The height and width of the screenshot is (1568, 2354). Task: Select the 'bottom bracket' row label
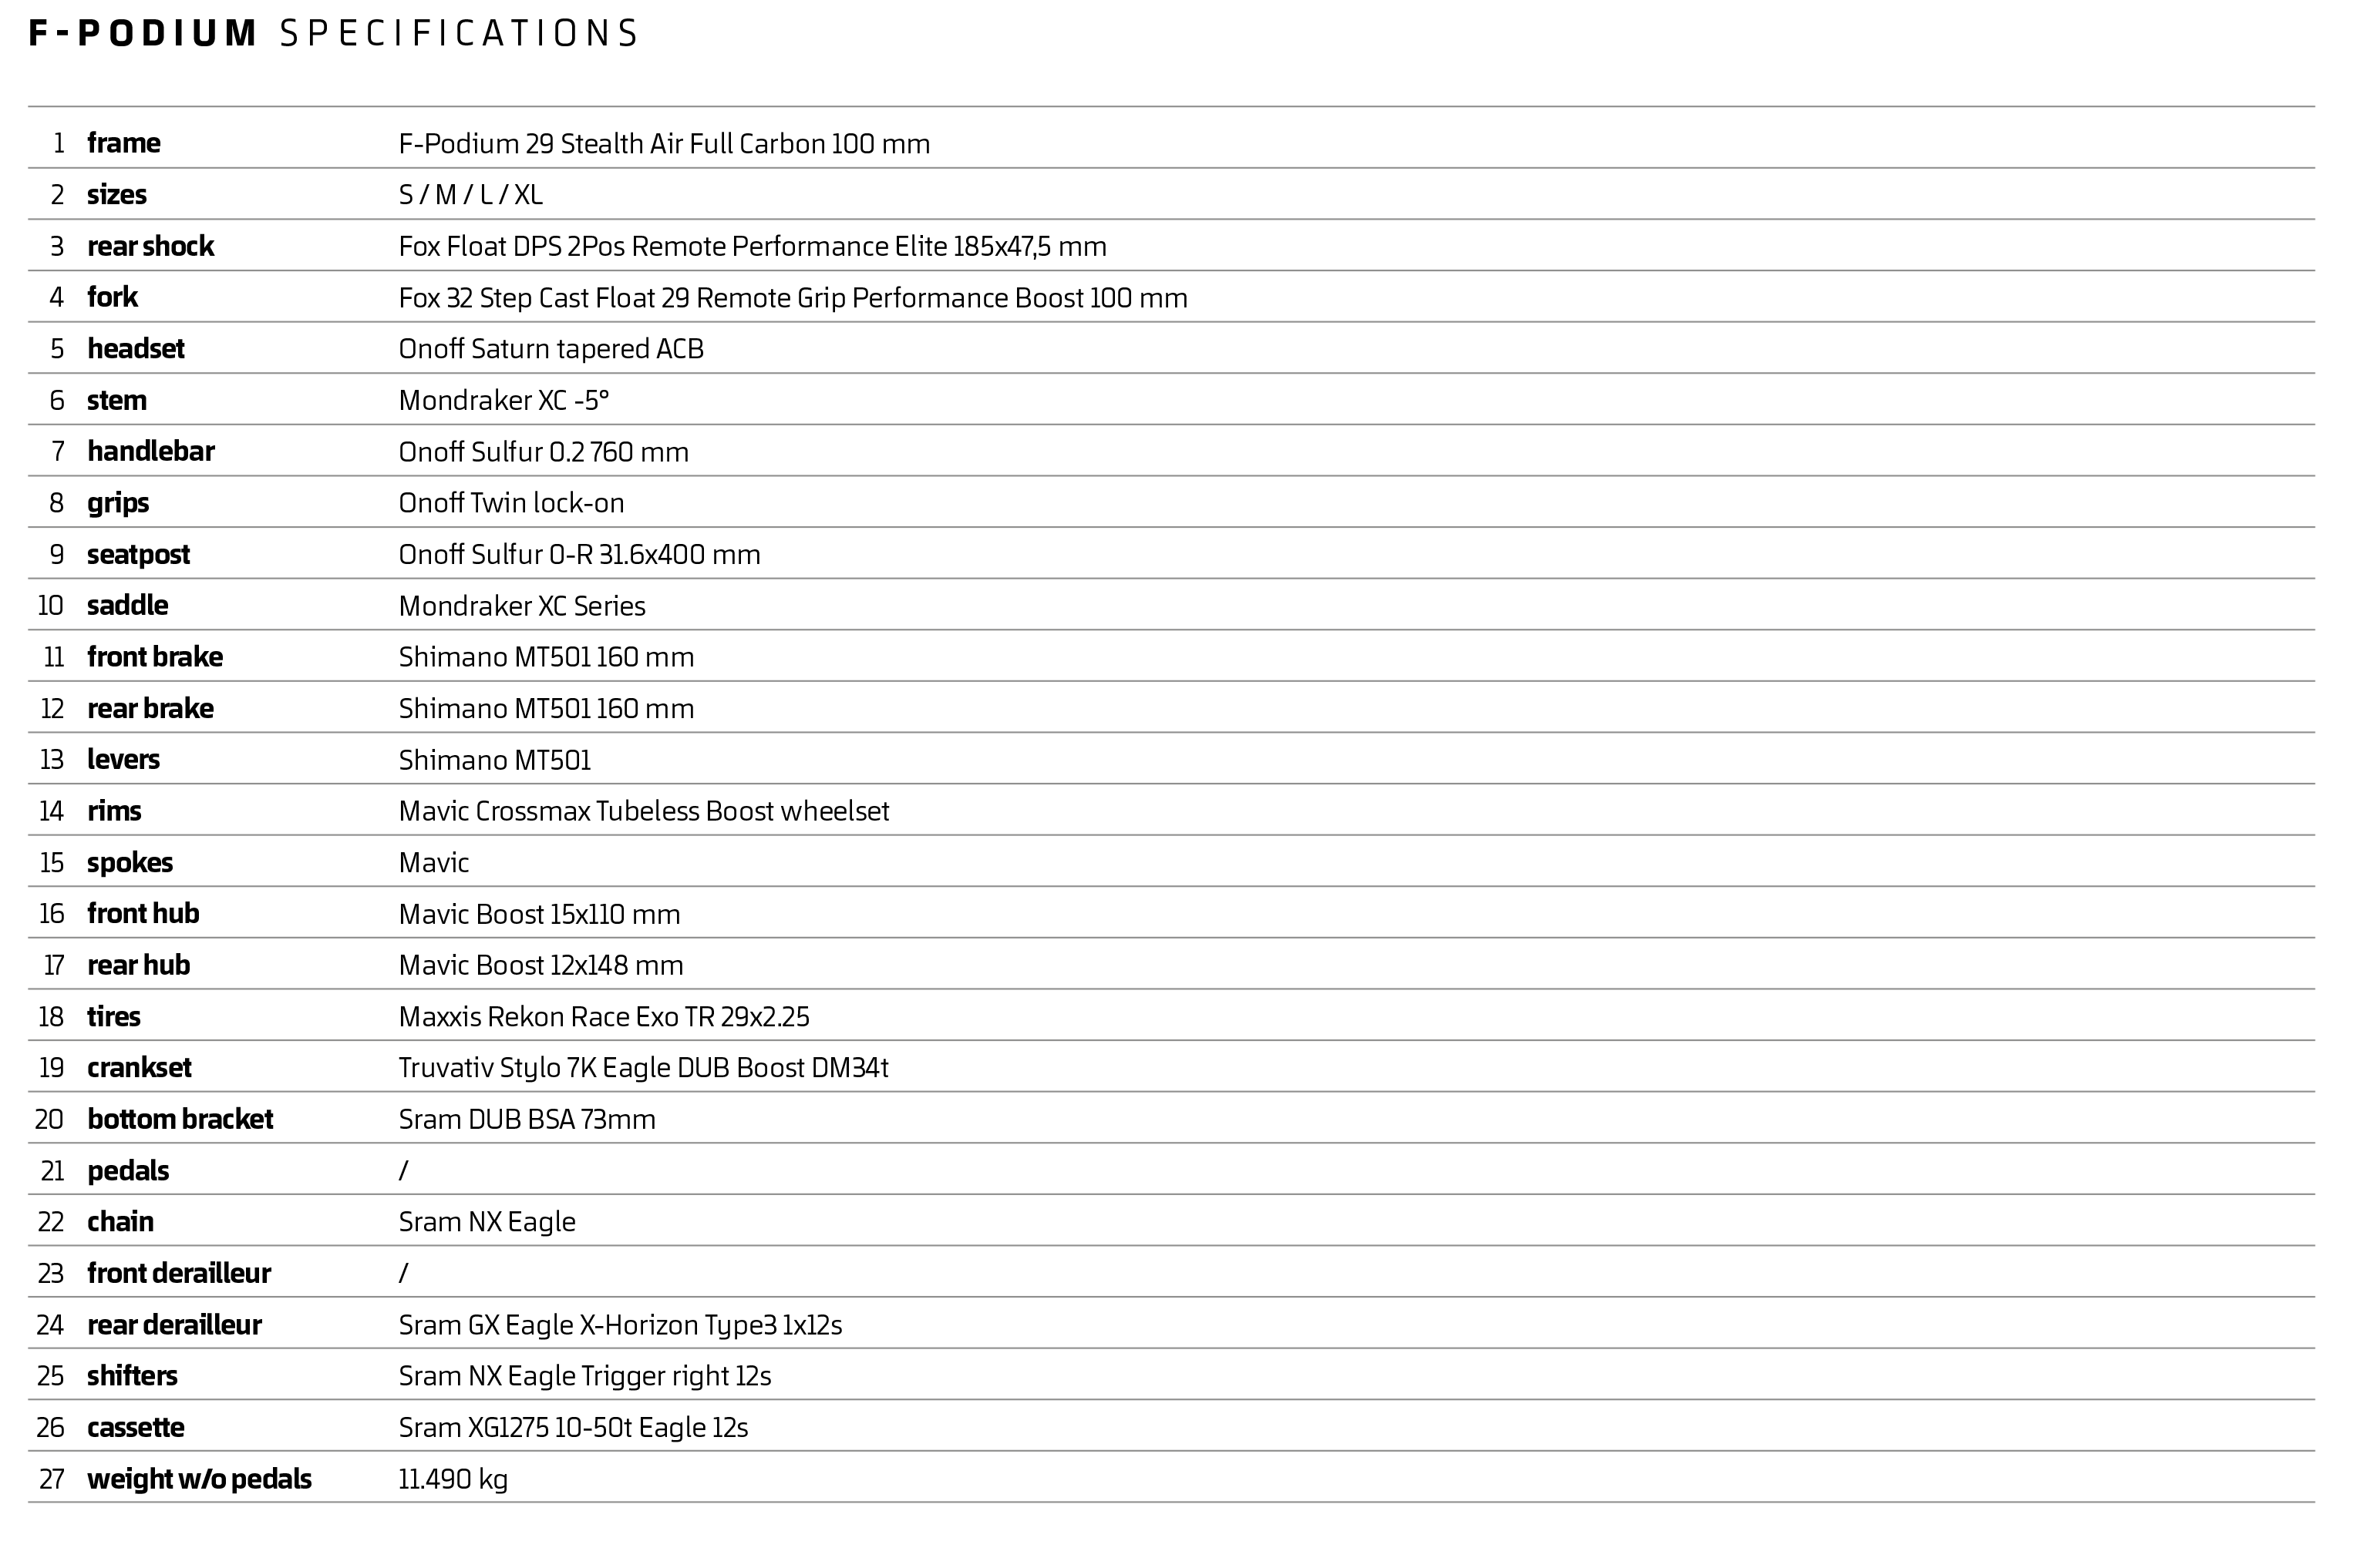click(179, 1119)
